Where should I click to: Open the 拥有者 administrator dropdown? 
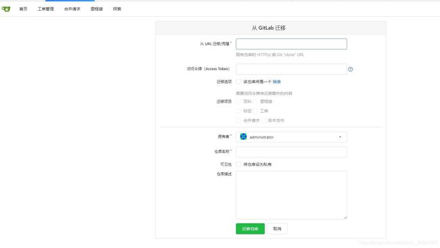[x=291, y=137]
